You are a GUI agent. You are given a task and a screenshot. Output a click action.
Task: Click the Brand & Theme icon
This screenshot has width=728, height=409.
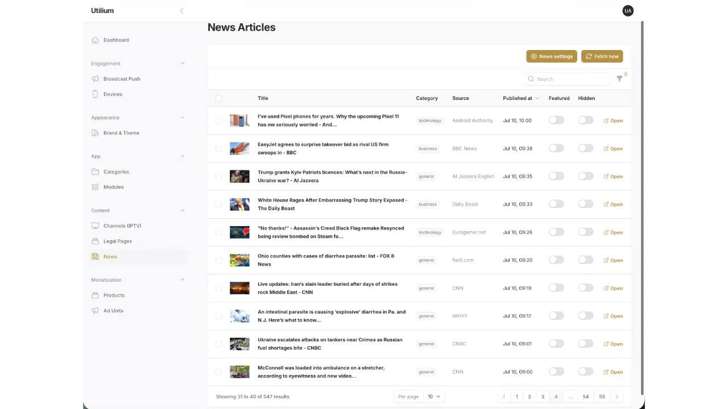[x=95, y=133]
